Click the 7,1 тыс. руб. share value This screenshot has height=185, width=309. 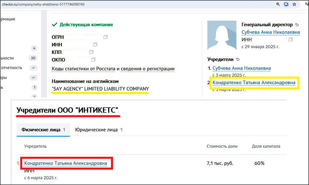pyautogui.click(x=220, y=163)
